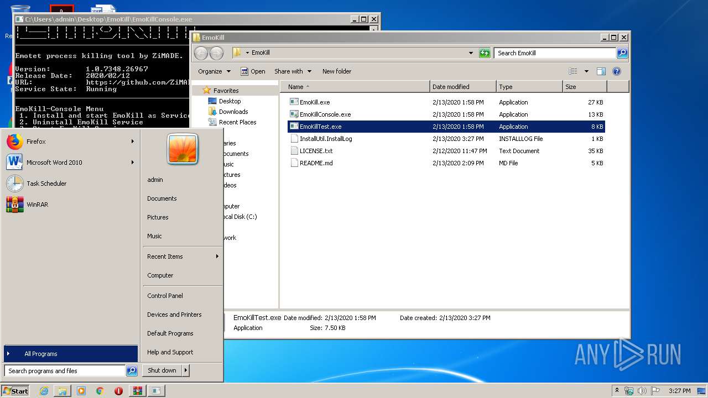
Task: Select the EmoKillTest.exe file
Action: pos(446,127)
